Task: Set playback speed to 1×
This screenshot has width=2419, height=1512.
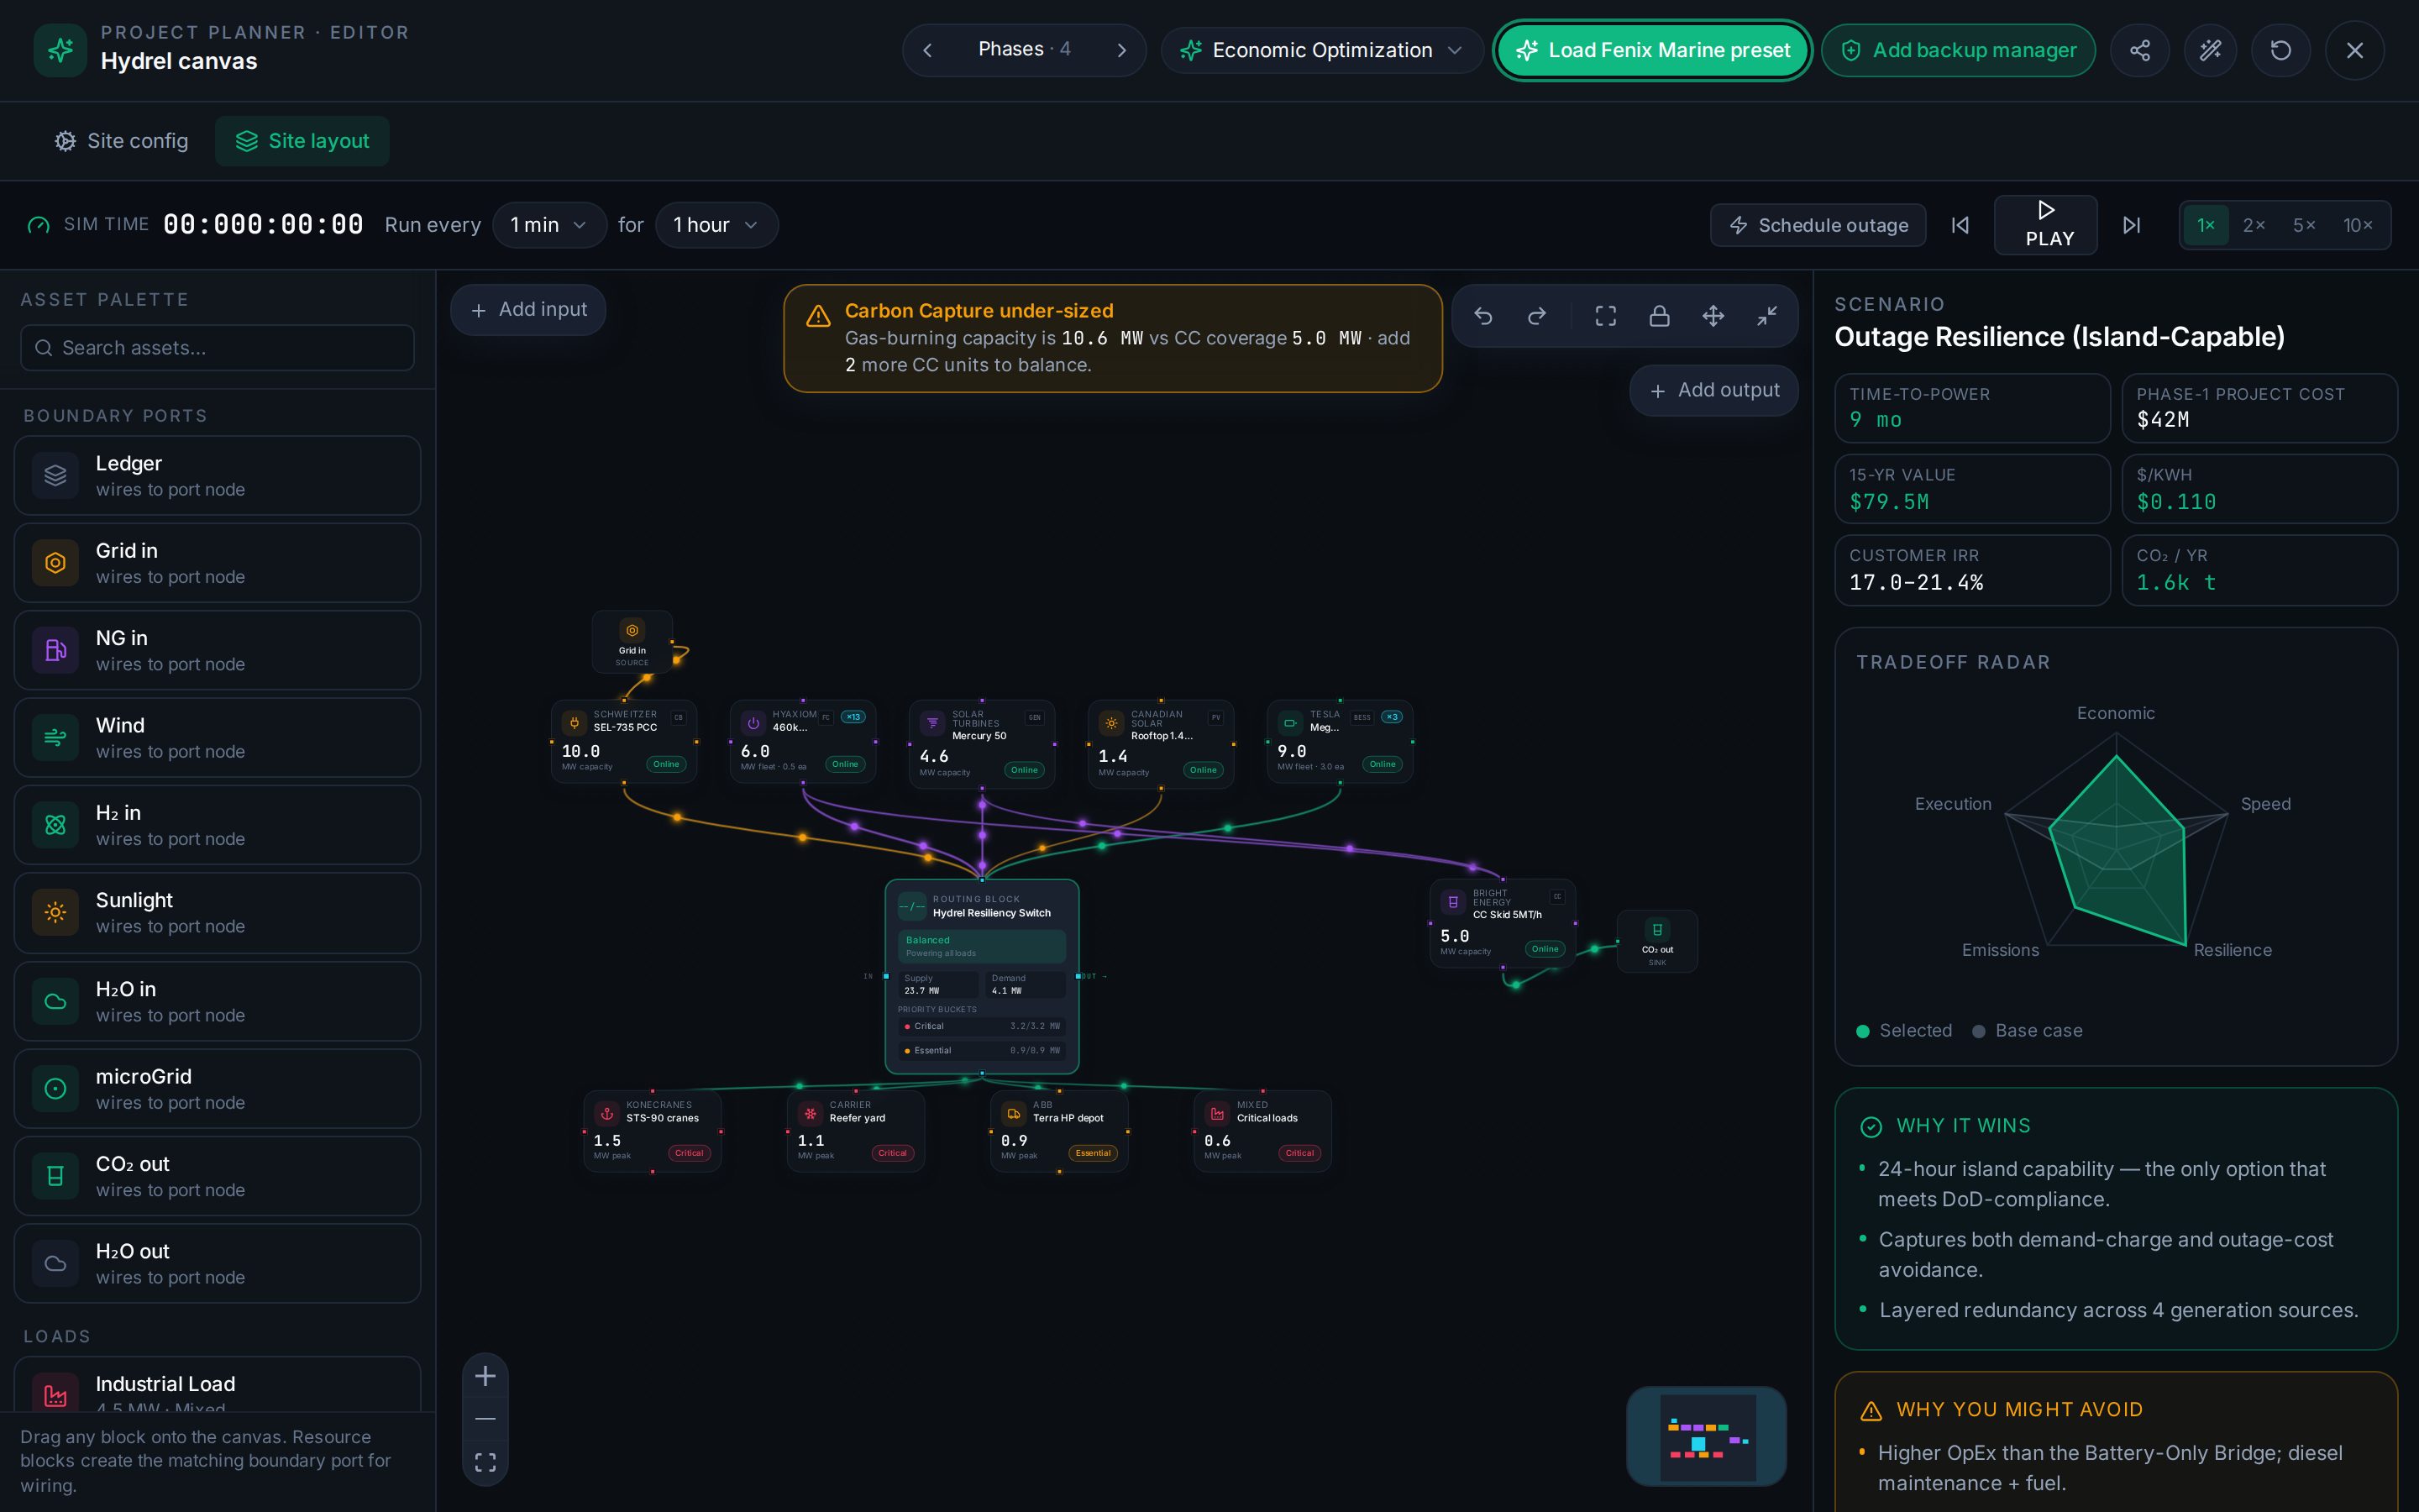Action: click(x=2205, y=225)
